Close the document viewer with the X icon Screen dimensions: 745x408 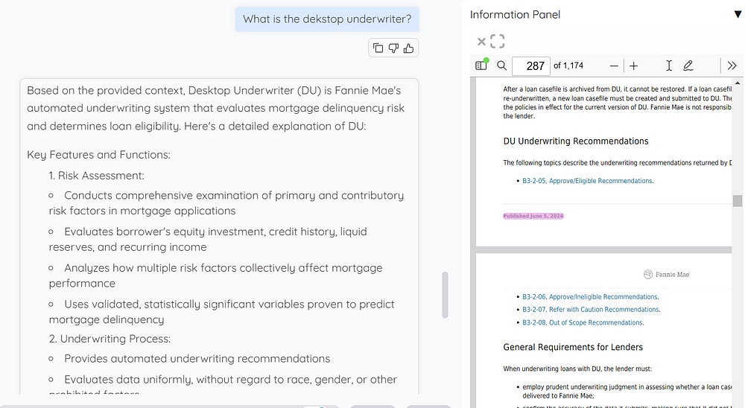pos(481,42)
